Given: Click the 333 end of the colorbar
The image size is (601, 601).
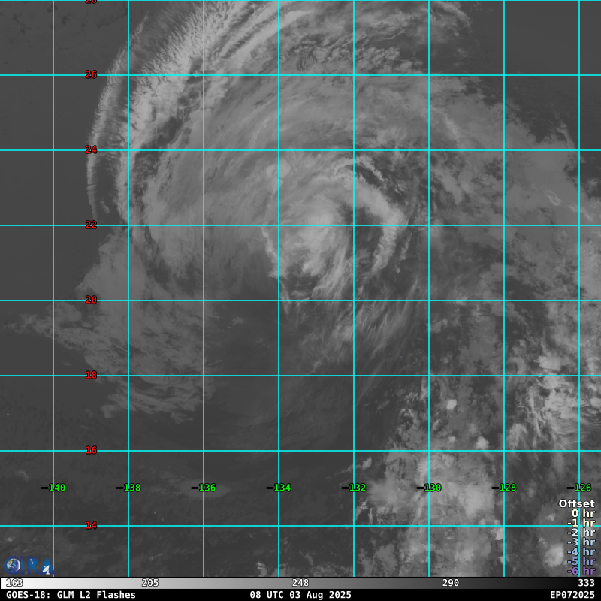Looking at the screenshot, I should 586,583.
